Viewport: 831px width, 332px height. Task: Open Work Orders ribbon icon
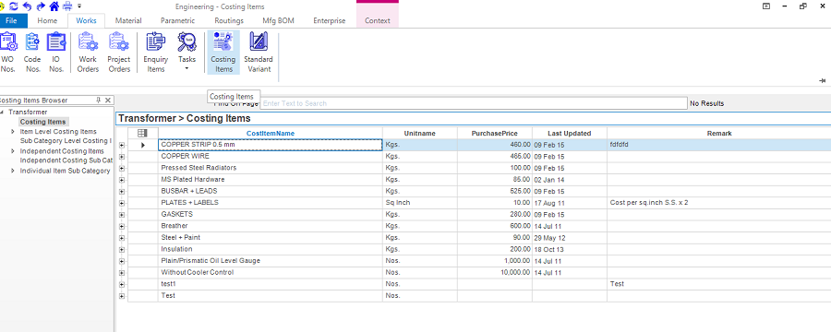[88, 53]
